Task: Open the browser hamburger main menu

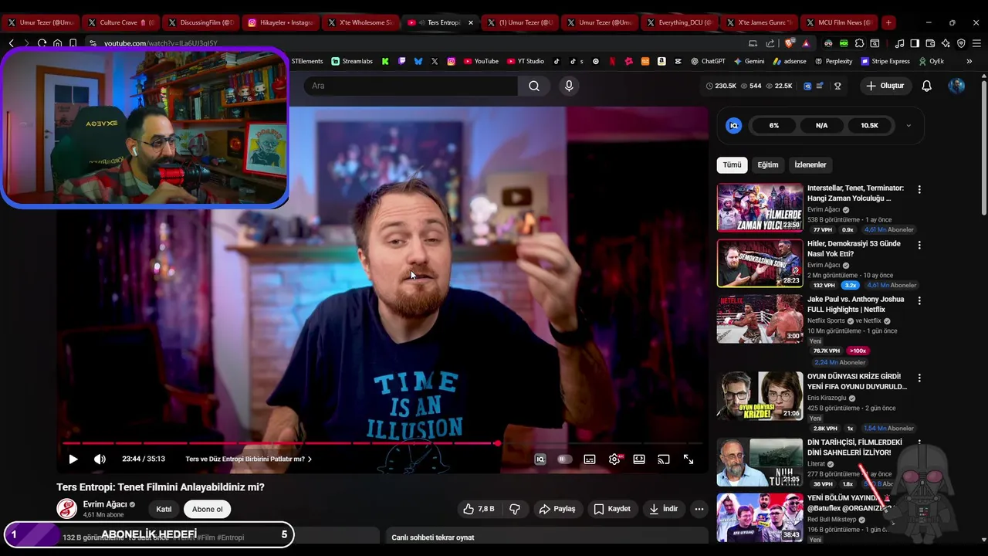Action: (976, 43)
